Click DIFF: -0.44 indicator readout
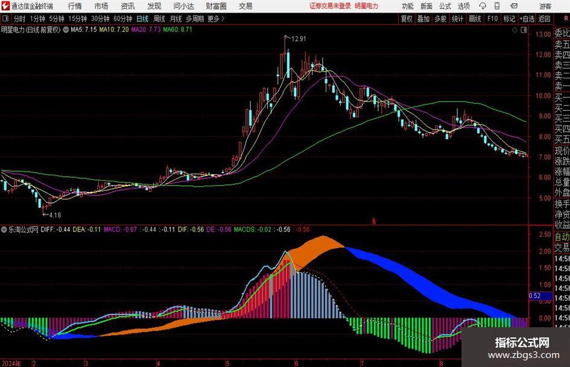This screenshot has width=570, height=367. click(x=55, y=230)
